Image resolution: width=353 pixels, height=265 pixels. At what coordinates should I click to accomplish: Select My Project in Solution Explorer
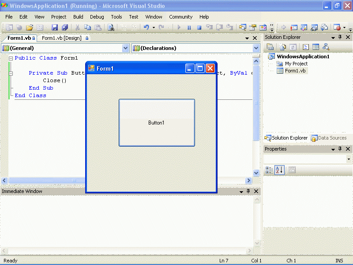[296, 64]
